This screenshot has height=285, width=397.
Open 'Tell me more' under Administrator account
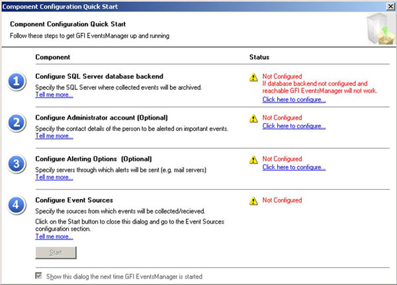pos(54,136)
